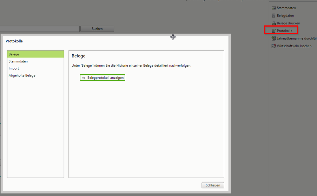Start Jahresübernahme durchführen
Viewport: 317px width, 196px height.
point(297,38)
